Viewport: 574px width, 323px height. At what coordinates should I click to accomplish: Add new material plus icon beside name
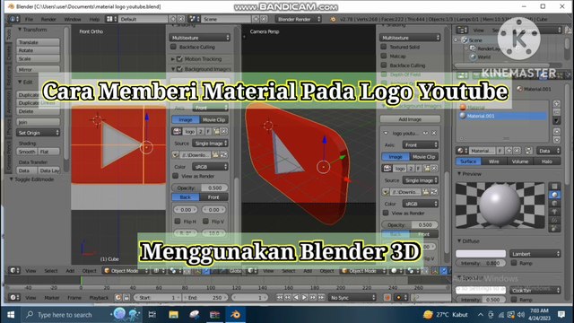pyautogui.click(x=509, y=151)
